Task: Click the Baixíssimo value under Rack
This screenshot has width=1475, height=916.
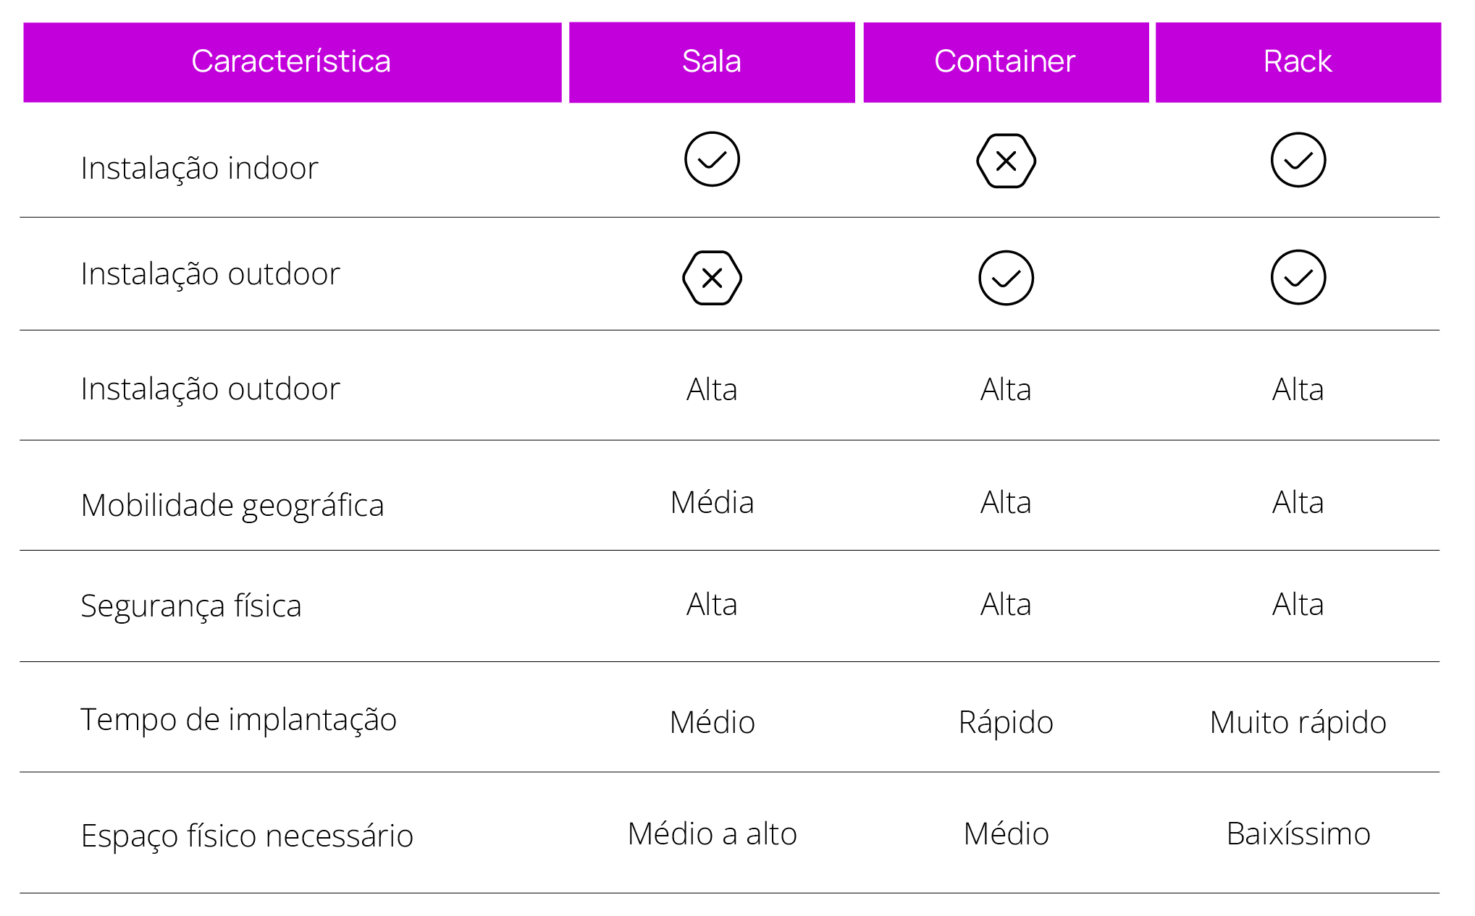Action: [x=1298, y=834]
